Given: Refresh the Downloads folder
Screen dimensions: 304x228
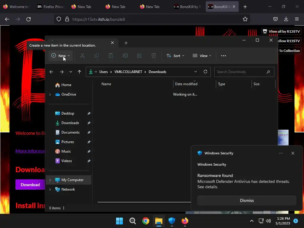Looking at the screenshot, I should coord(205,72).
